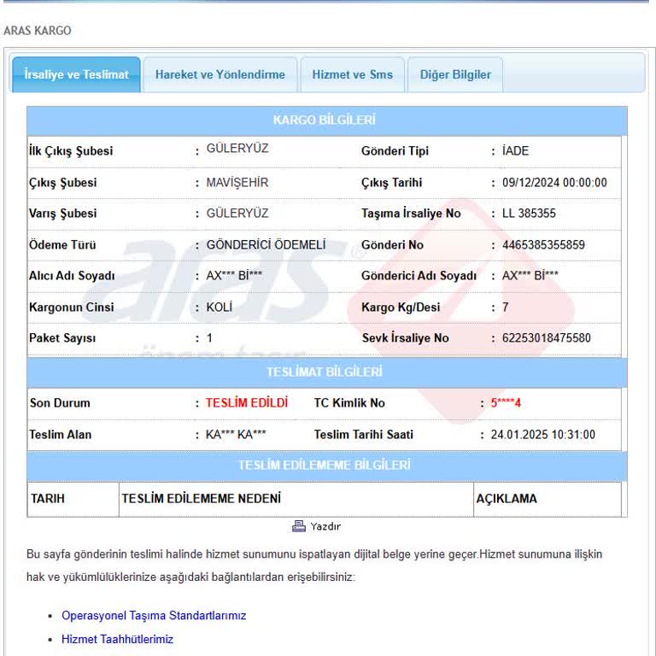Click the Kargo Kg/Desi label
The image size is (656, 656).
click(401, 307)
